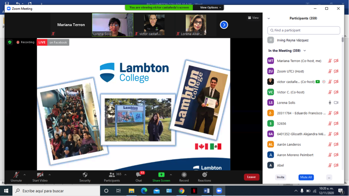Select Lorena Alvarez video thumbnail
The width and height of the screenshot is (349, 196).
[x=196, y=25]
